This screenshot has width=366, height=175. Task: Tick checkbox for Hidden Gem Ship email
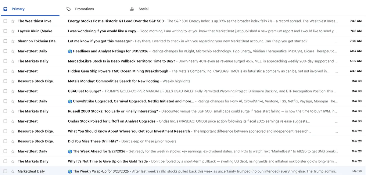tap(5, 71)
